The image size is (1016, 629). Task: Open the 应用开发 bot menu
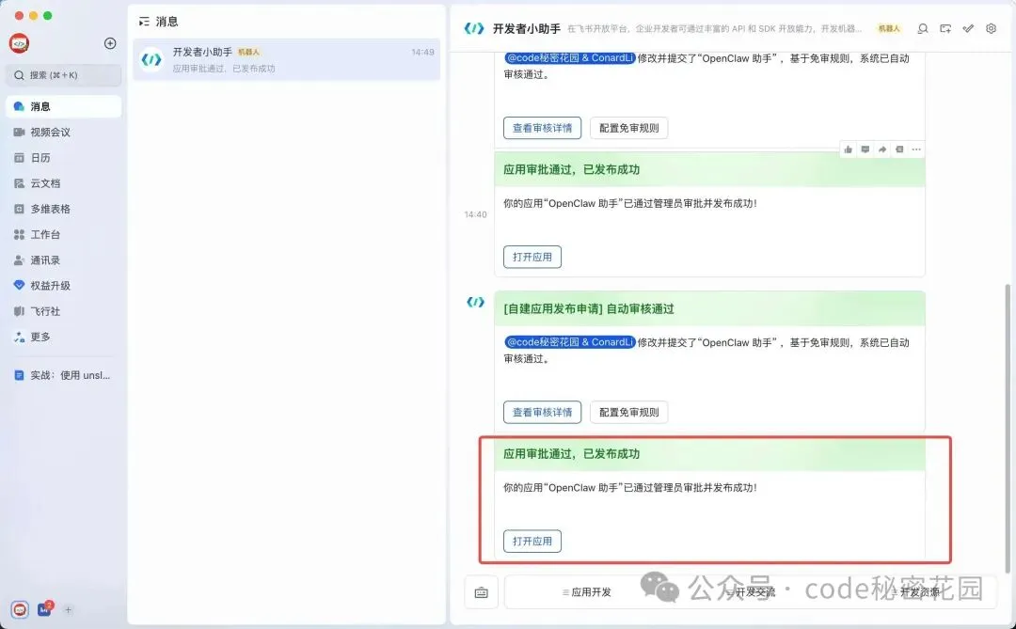coord(586,592)
